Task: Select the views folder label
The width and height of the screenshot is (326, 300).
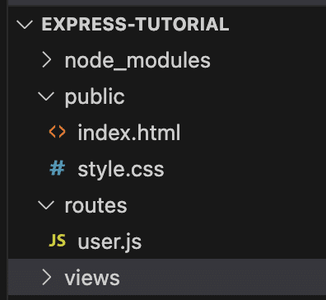Action: (x=92, y=278)
